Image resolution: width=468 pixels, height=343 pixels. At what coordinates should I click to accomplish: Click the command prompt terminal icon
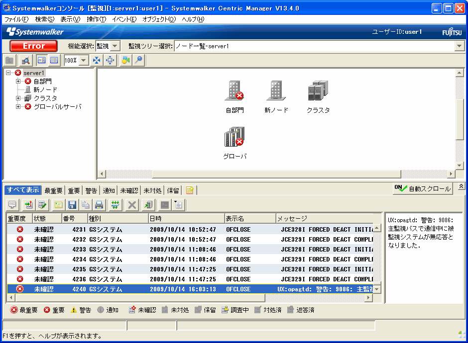165,205
